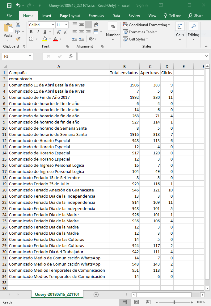Open the Calibri font name dropdown
The image size is (211, 306).
53,25
